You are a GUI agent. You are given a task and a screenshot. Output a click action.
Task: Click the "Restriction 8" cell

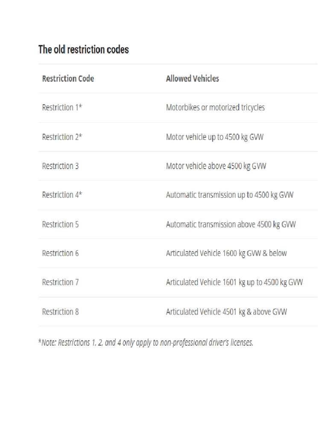coord(60,312)
